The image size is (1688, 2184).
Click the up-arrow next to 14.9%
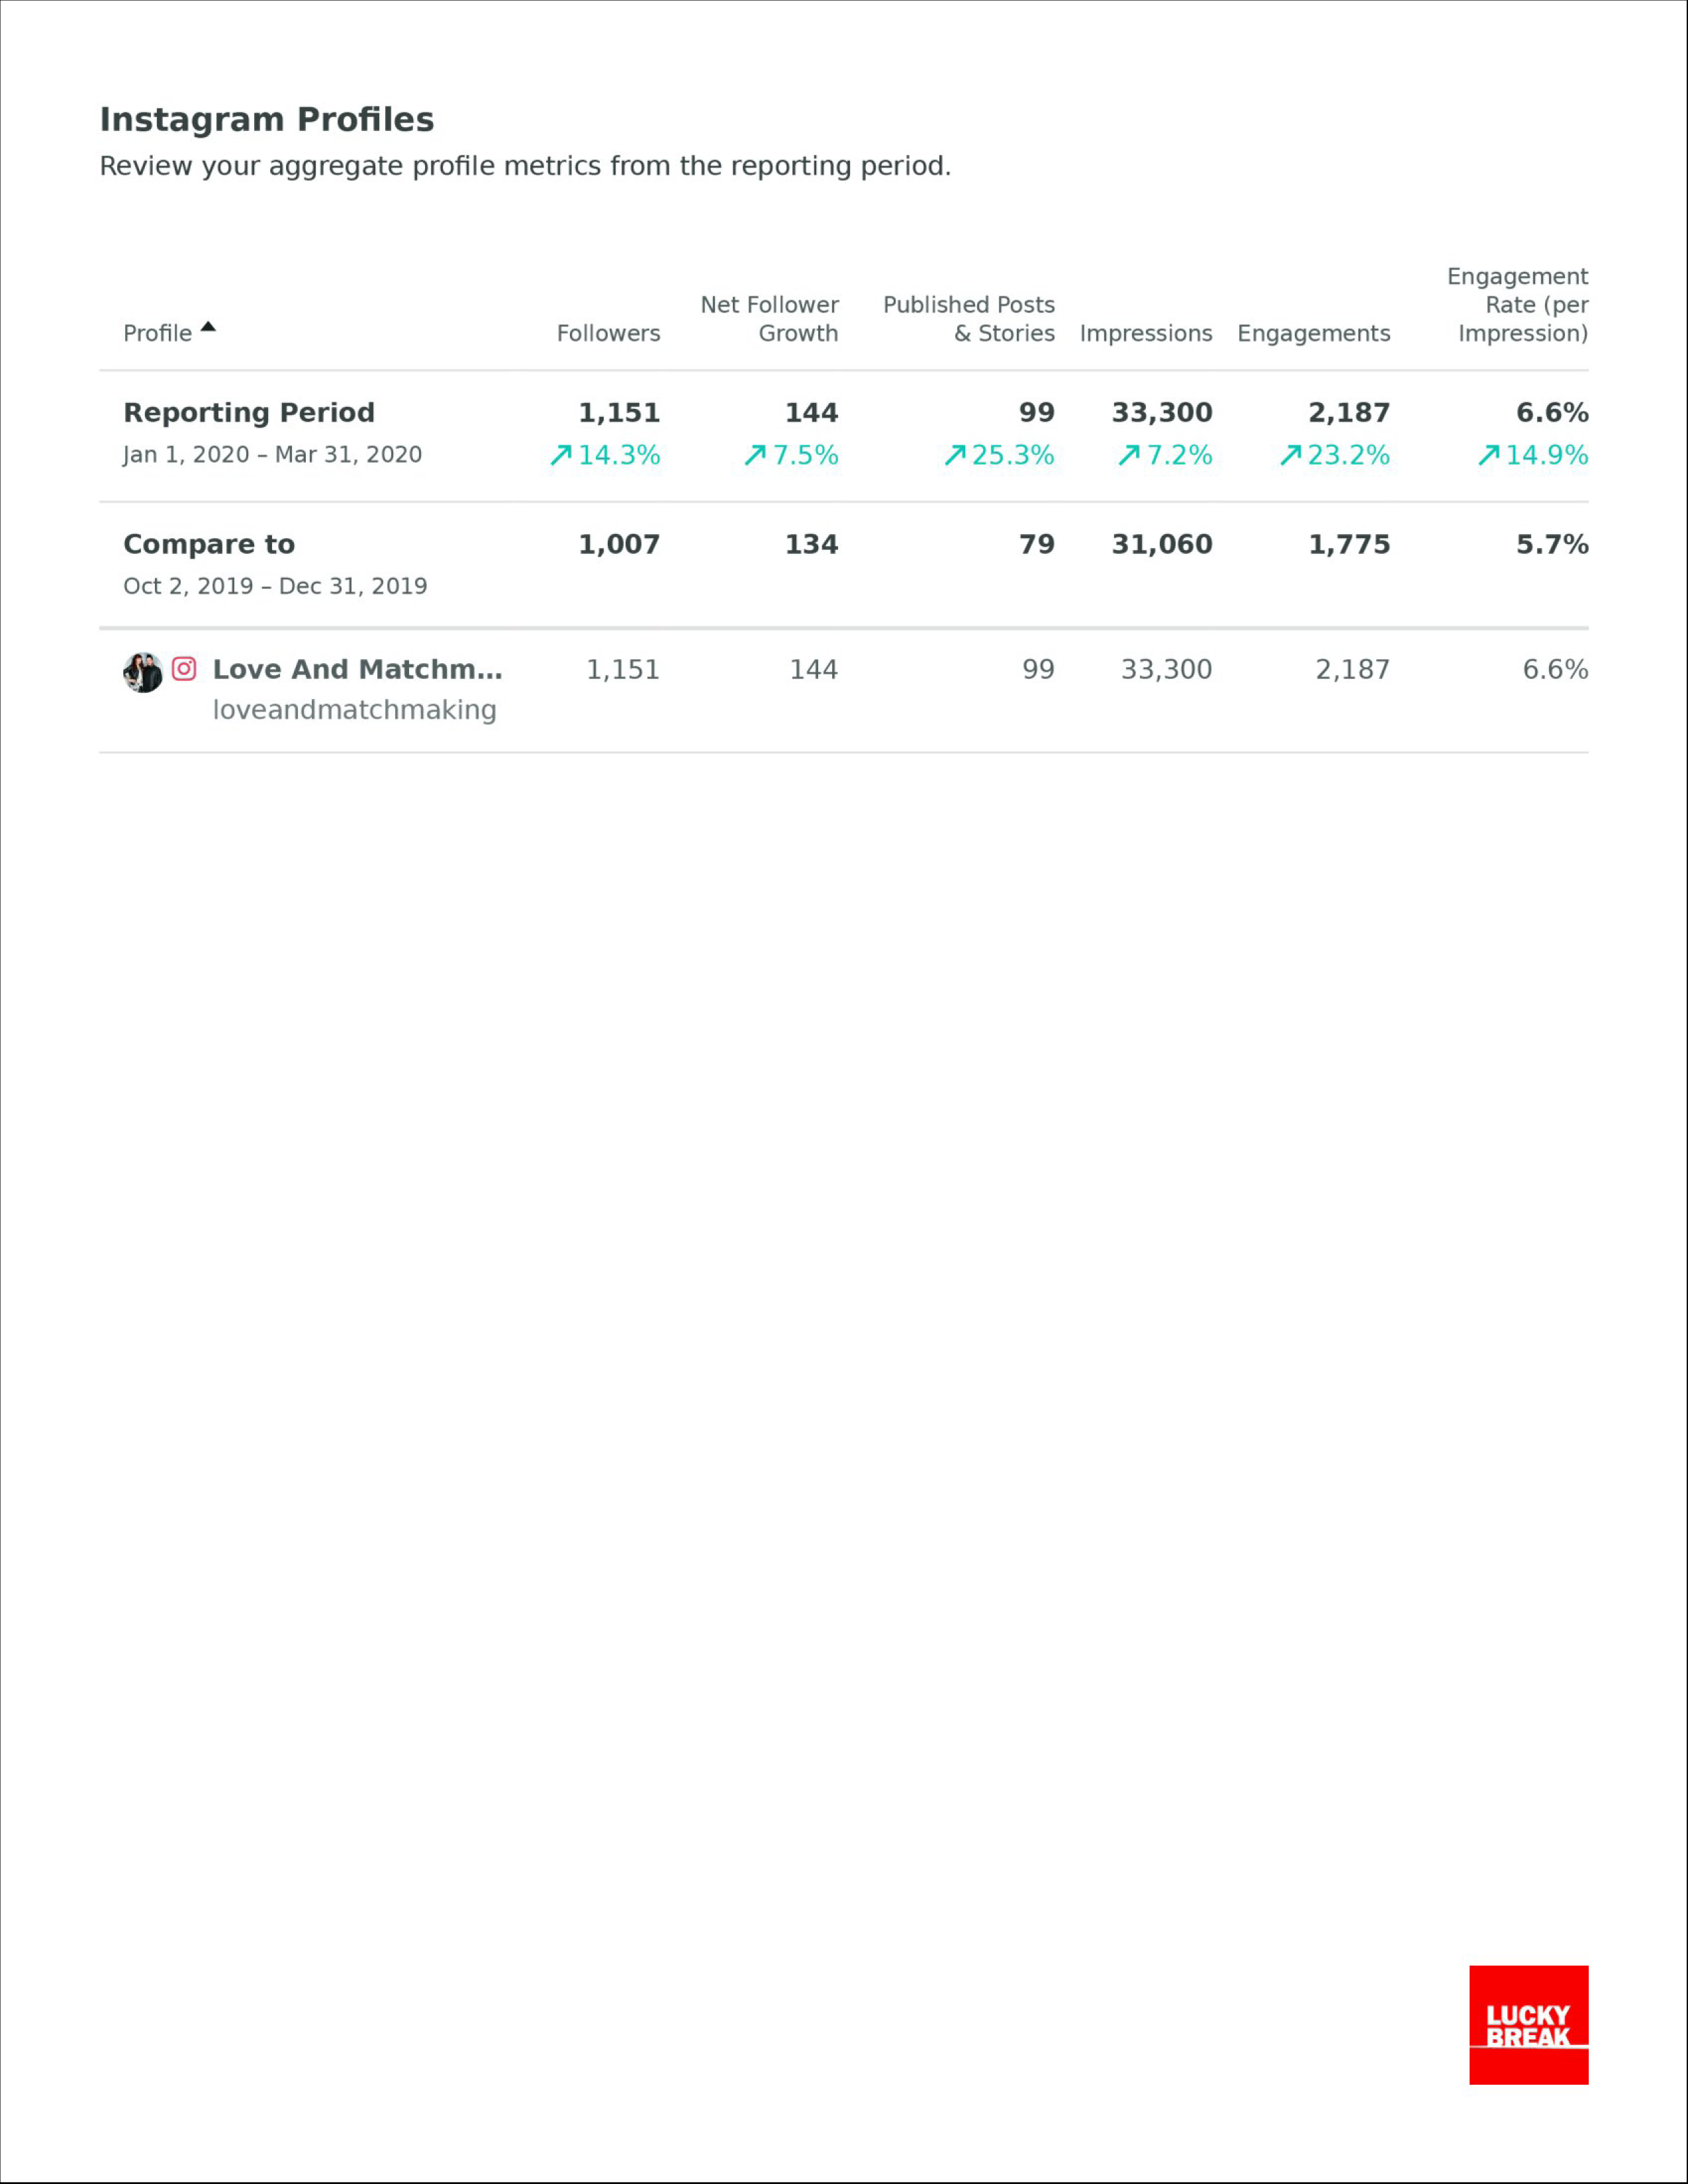(x=1489, y=456)
